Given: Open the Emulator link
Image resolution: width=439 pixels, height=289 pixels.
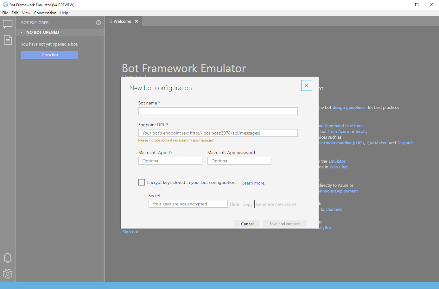Looking at the screenshot, I should coord(337,161).
